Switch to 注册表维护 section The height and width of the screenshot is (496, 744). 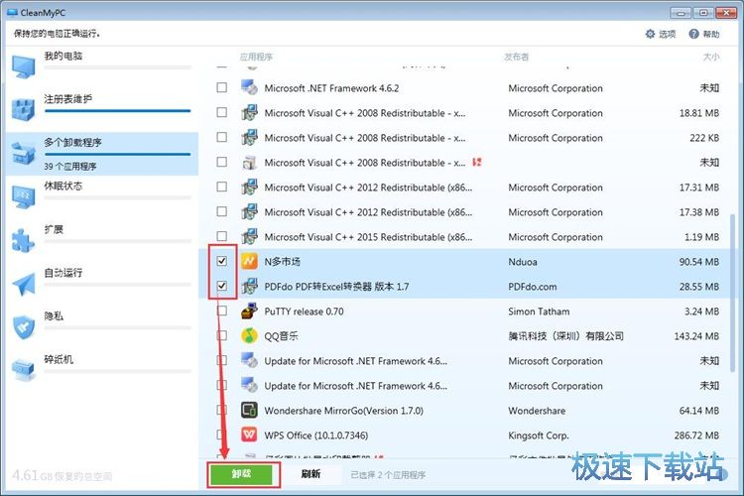coord(102,110)
